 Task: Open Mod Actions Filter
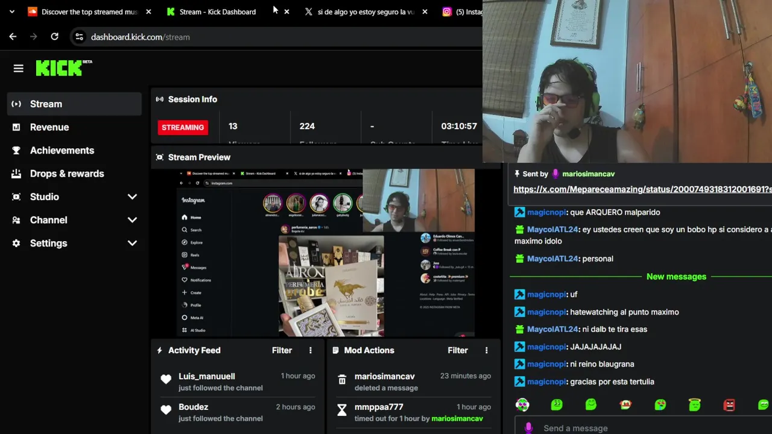pyautogui.click(x=458, y=350)
